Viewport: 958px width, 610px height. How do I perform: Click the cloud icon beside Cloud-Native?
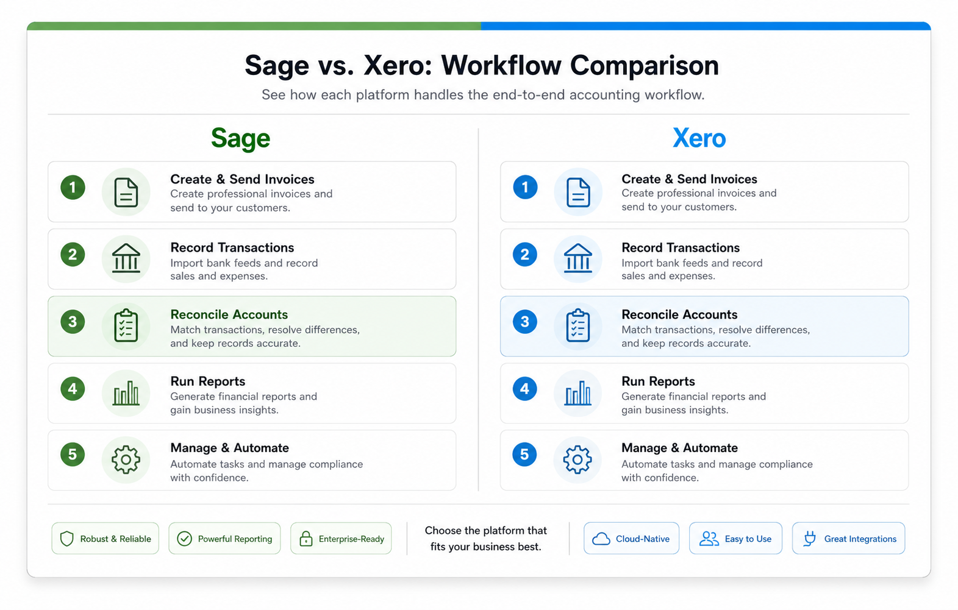click(601, 539)
